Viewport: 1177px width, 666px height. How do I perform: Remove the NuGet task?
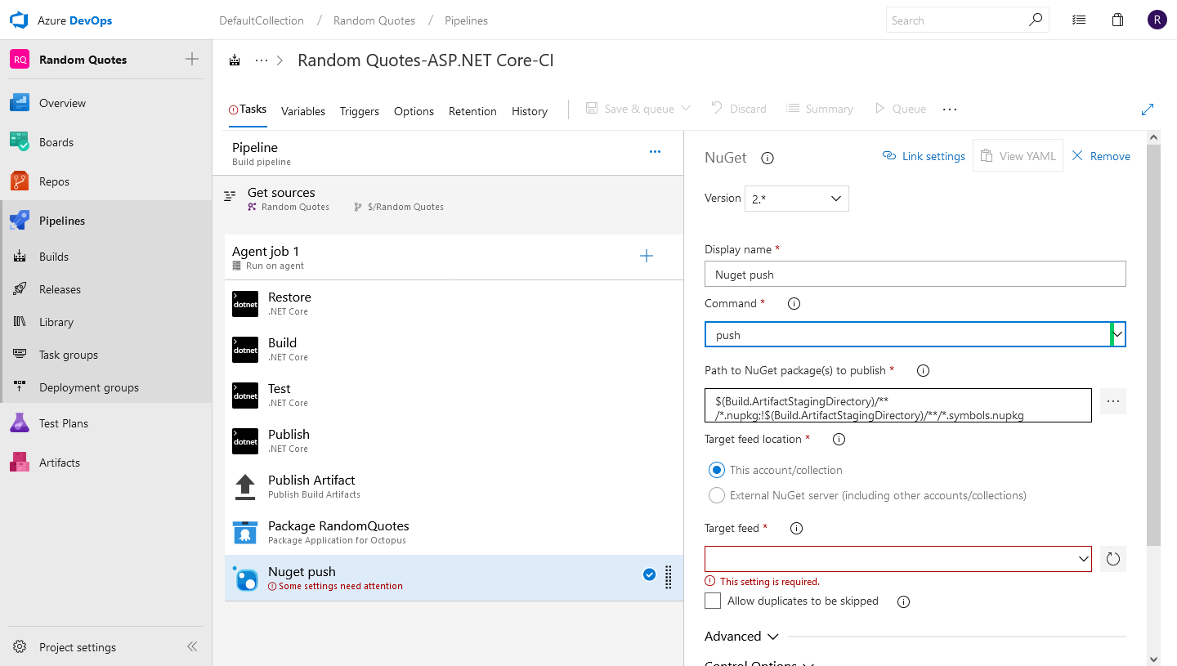[1101, 156]
